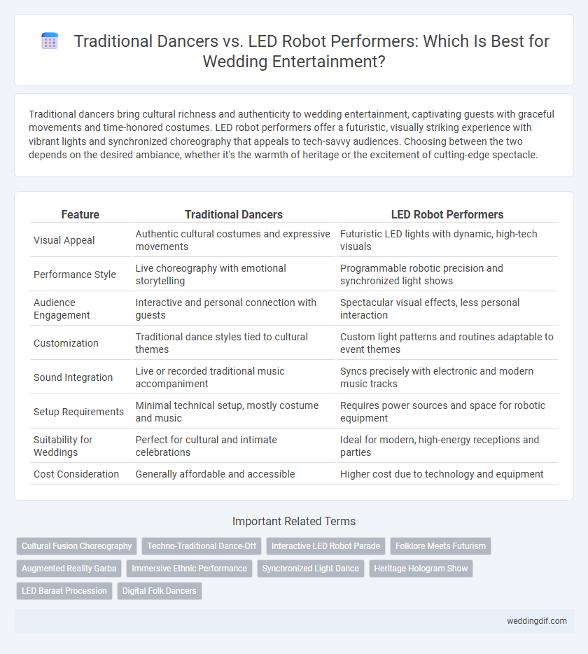Open the Cultural Fusion Choreography tag
The image size is (588, 654).
77,546
